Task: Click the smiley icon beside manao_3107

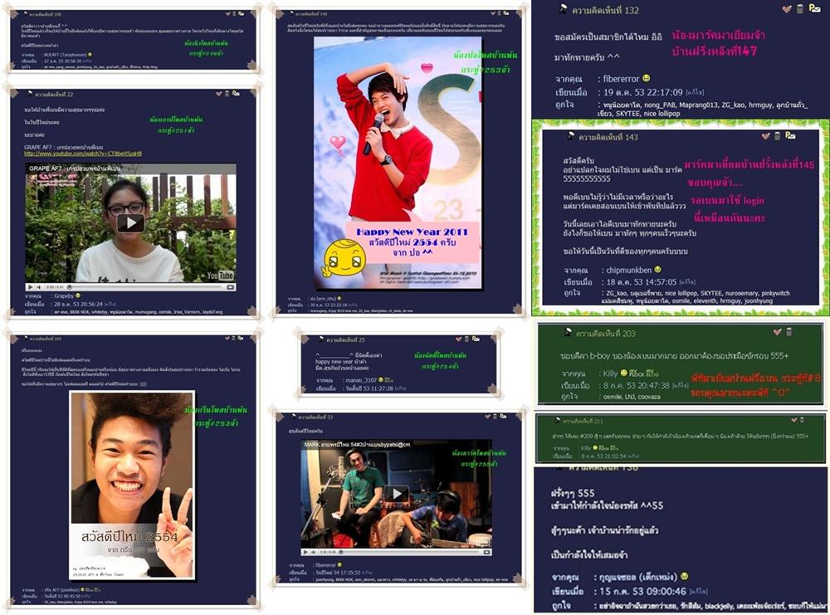Action: coord(381,380)
